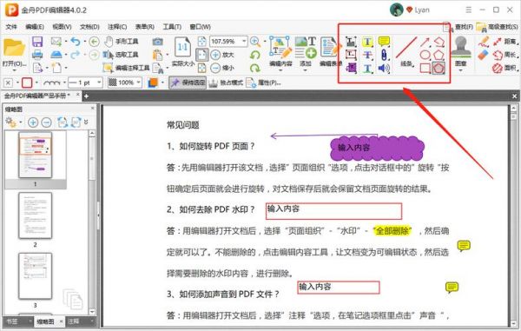Open the 100% opacity dropdown
521x331 pixels.
click(138, 83)
